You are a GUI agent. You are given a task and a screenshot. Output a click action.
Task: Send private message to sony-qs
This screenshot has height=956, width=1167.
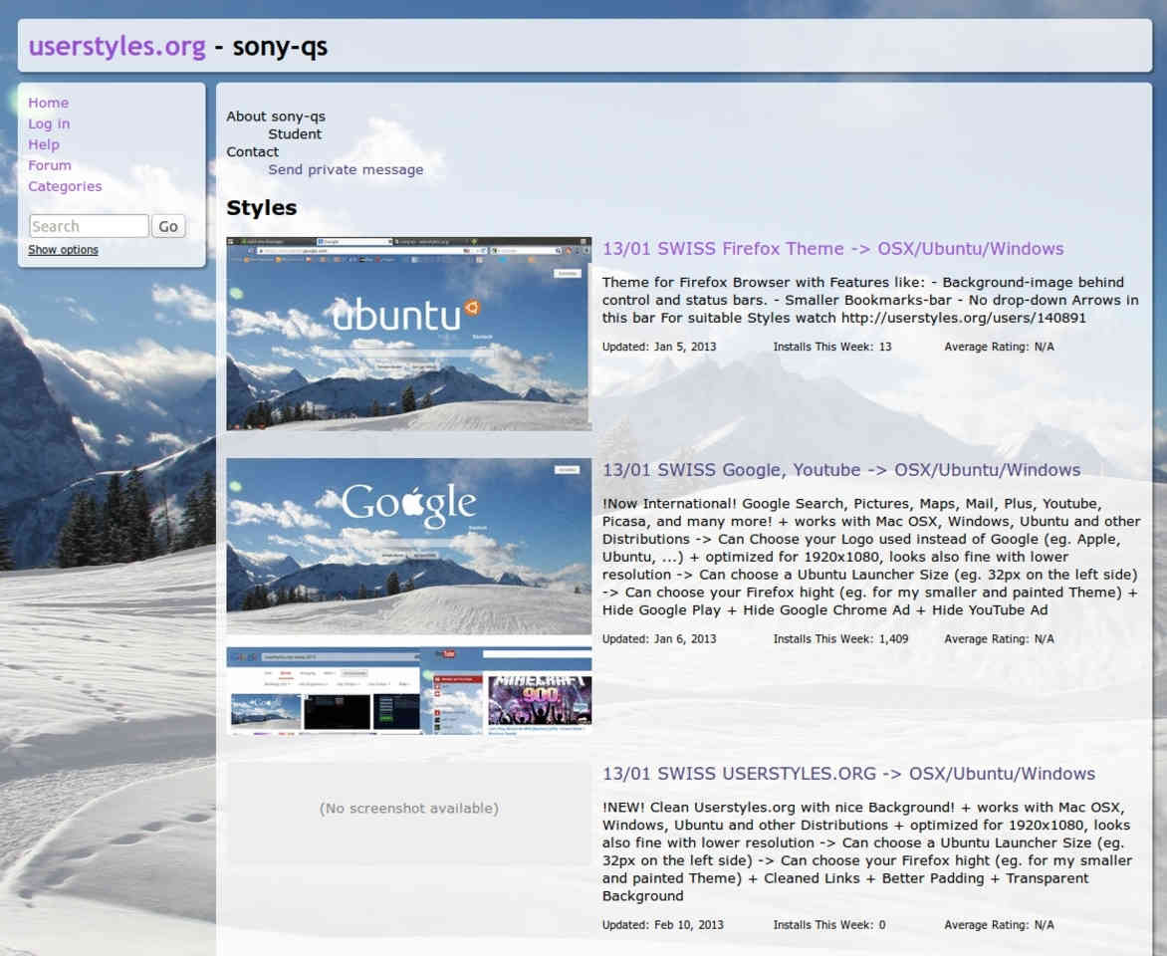click(x=346, y=169)
